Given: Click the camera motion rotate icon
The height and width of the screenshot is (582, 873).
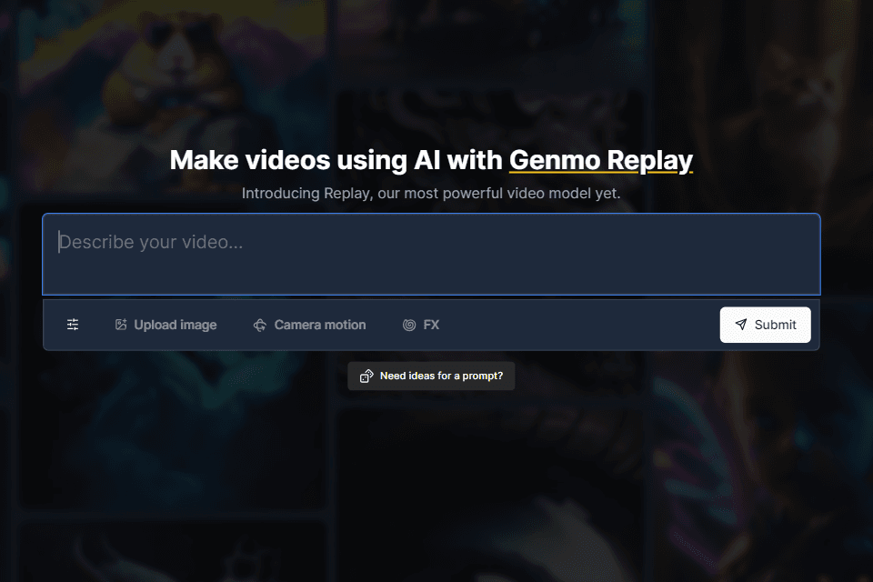Looking at the screenshot, I should (x=260, y=325).
